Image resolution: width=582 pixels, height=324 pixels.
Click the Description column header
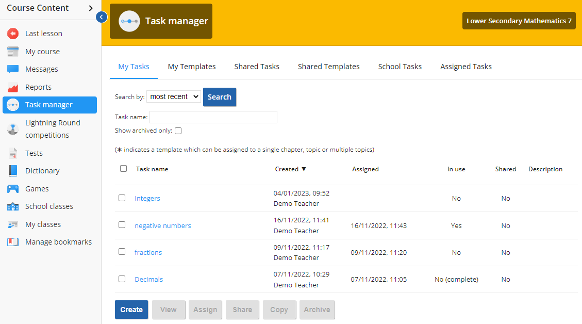pyautogui.click(x=545, y=169)
